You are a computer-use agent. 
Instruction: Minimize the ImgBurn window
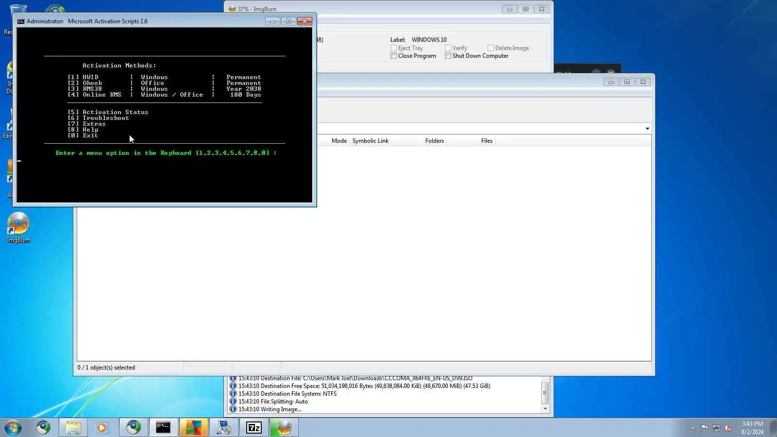pos(509,9)
